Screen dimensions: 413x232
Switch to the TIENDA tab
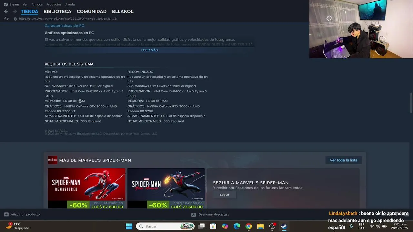point(29,11)
